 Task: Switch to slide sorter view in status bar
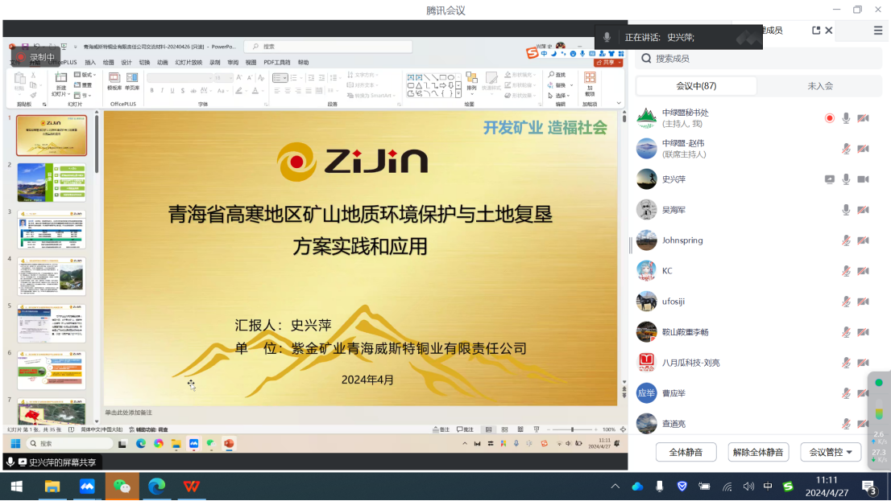[504, 429]
